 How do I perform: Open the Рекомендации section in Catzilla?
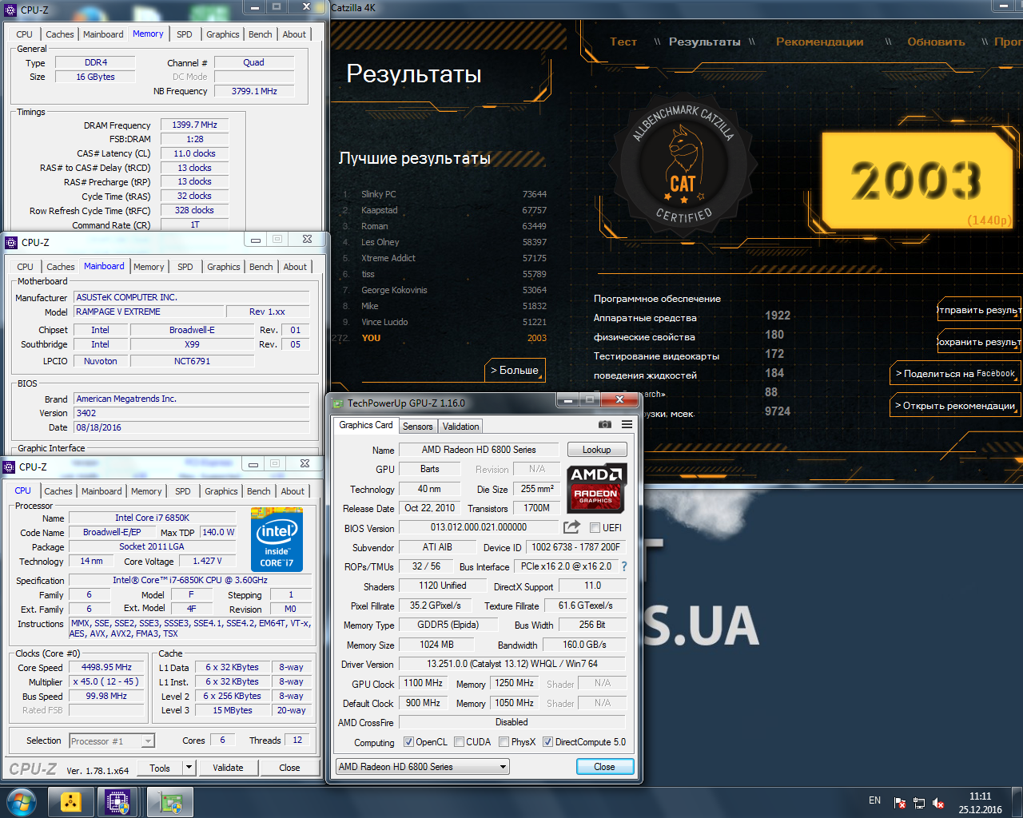tap(819, 42)
